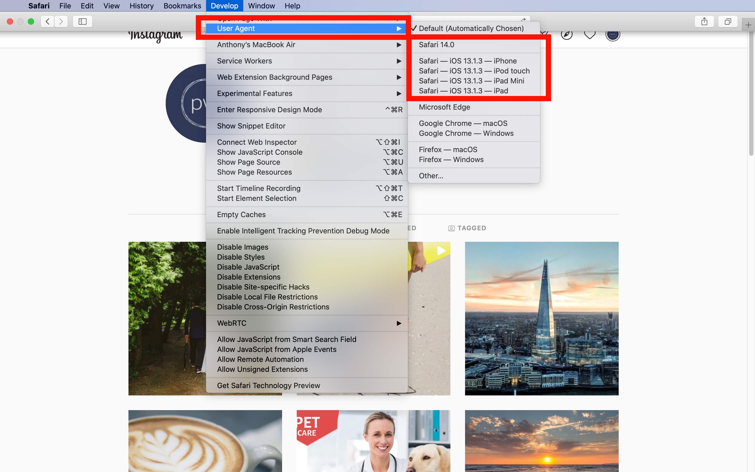The image size is (755, 472).
Task: Toggle Disable Styles option
Action: pos(307,257)
